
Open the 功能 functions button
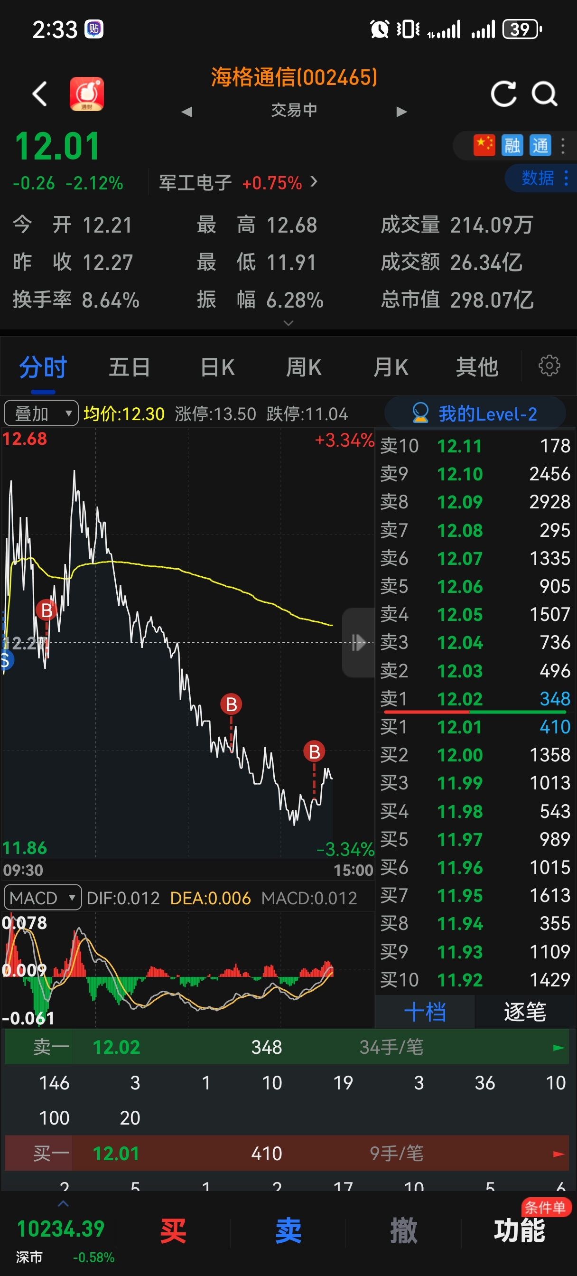519,1231
